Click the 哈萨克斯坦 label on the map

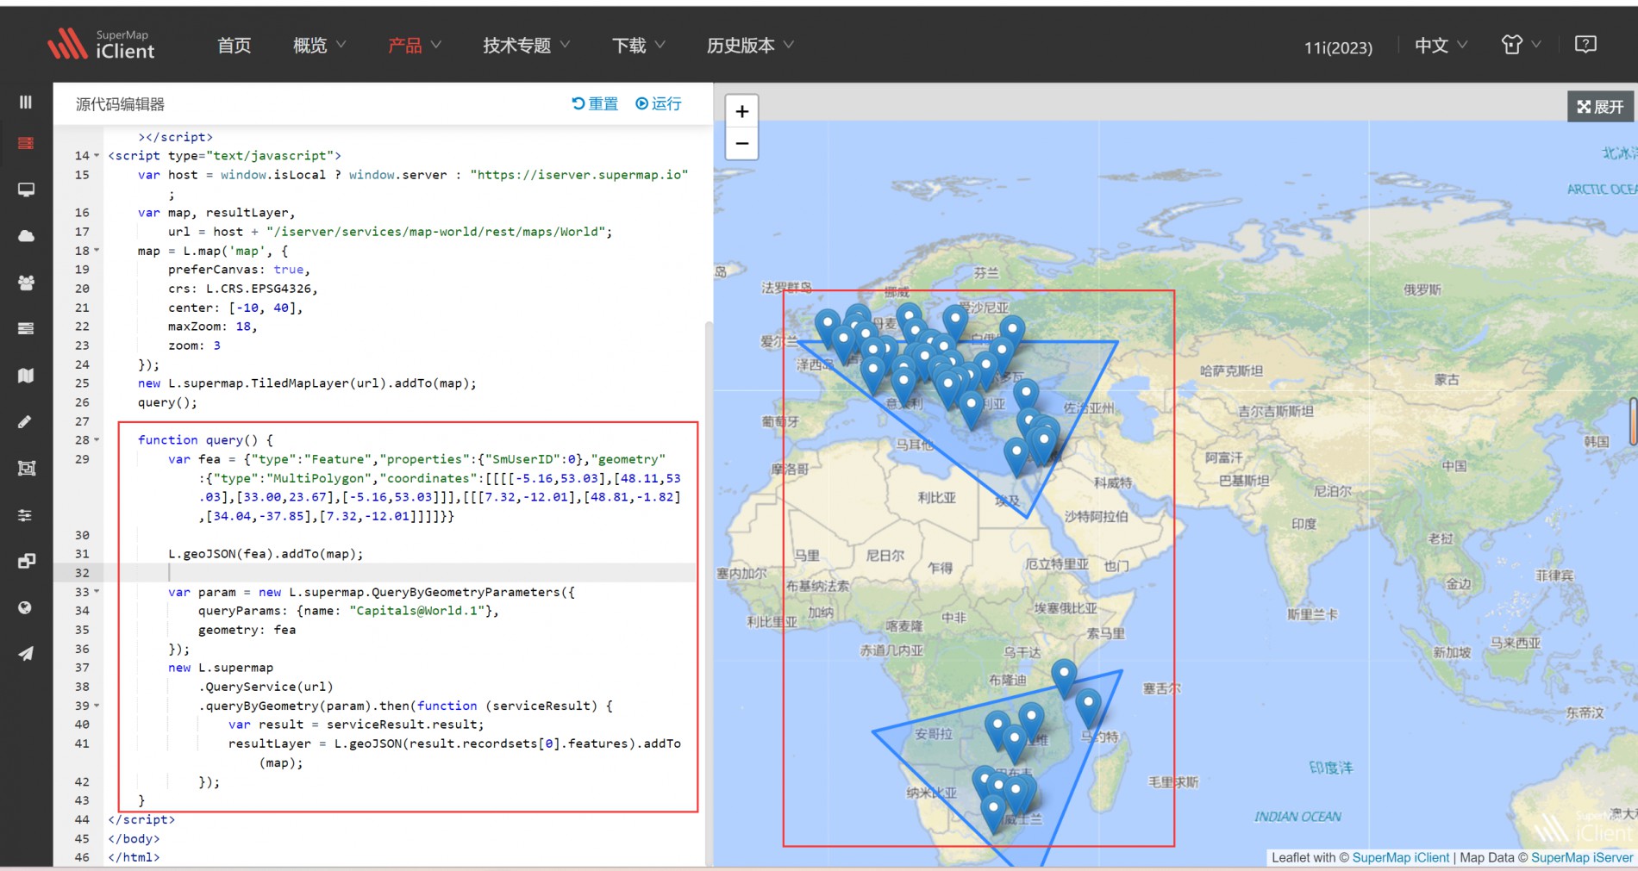pyautogui.click(x=1231, y=371)
